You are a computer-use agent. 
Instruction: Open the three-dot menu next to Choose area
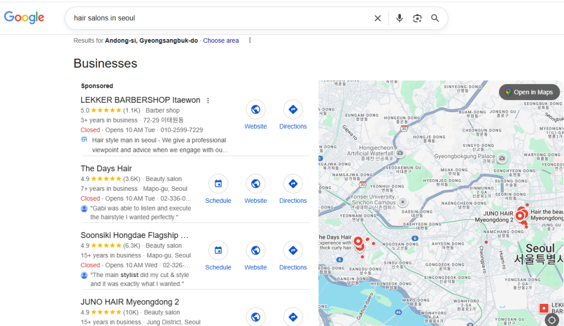click(250, 40)
